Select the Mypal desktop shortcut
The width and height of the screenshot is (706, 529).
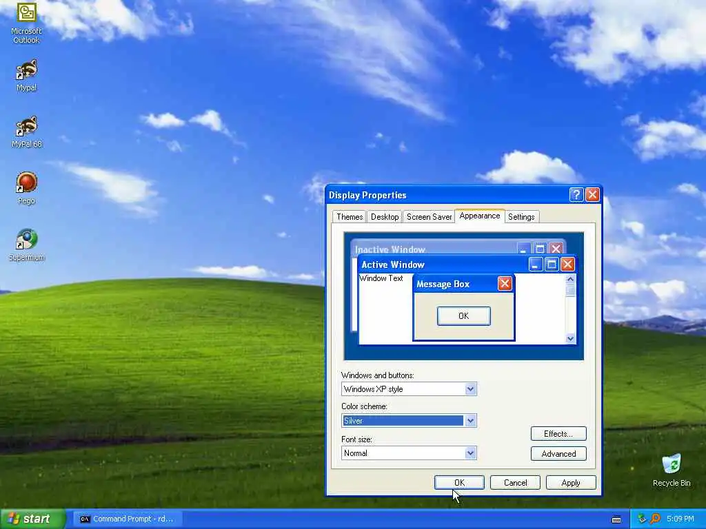pyautogui.click(x=26, y=75)
